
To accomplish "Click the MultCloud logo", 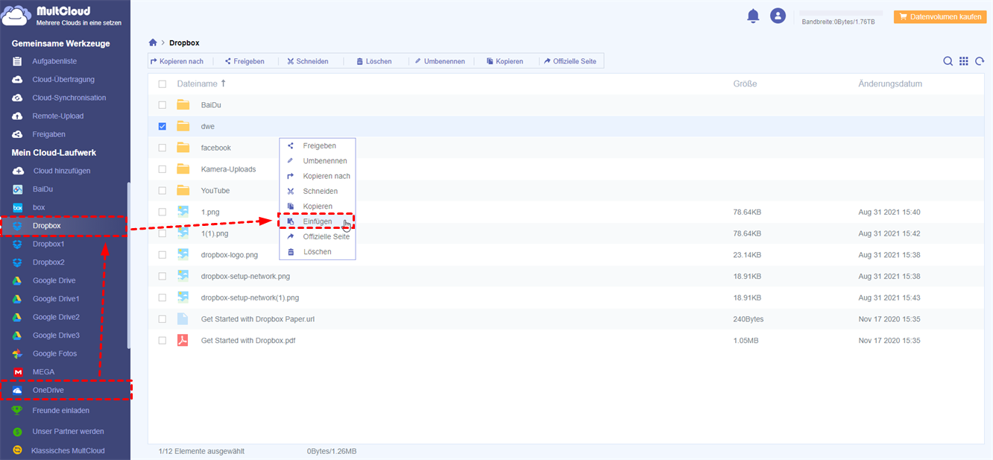I will tap(60, 16).
